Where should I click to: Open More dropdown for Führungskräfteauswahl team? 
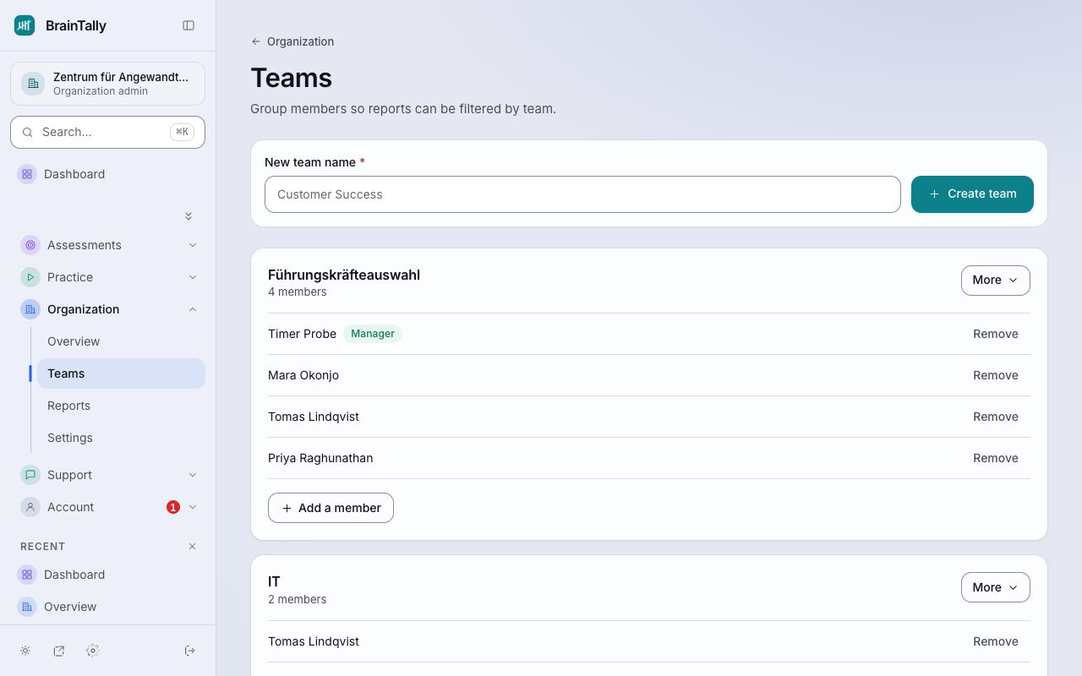coord(996,281)
